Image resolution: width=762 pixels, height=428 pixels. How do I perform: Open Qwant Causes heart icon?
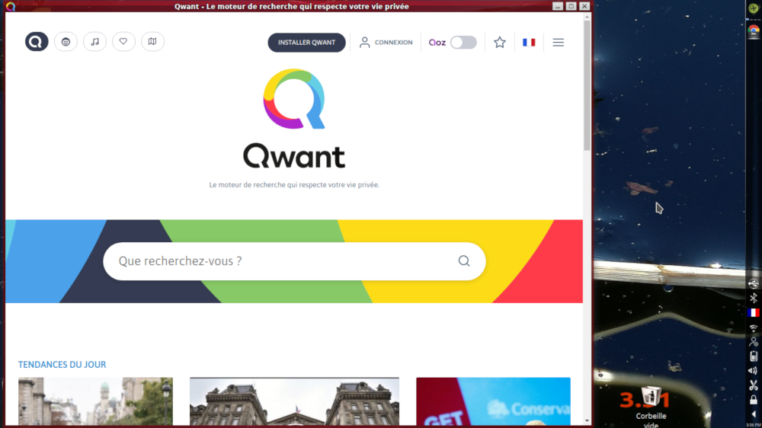pyautogui.click(x=123, y=42)
